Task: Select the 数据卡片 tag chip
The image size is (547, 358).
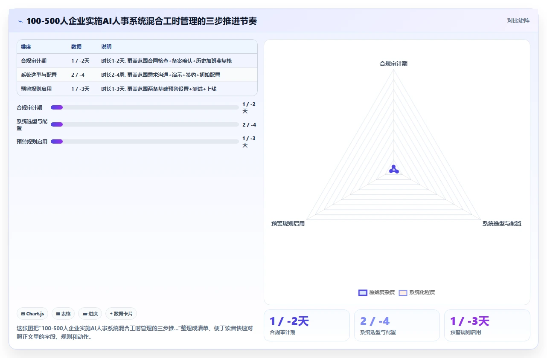Action: click(121, 314)
